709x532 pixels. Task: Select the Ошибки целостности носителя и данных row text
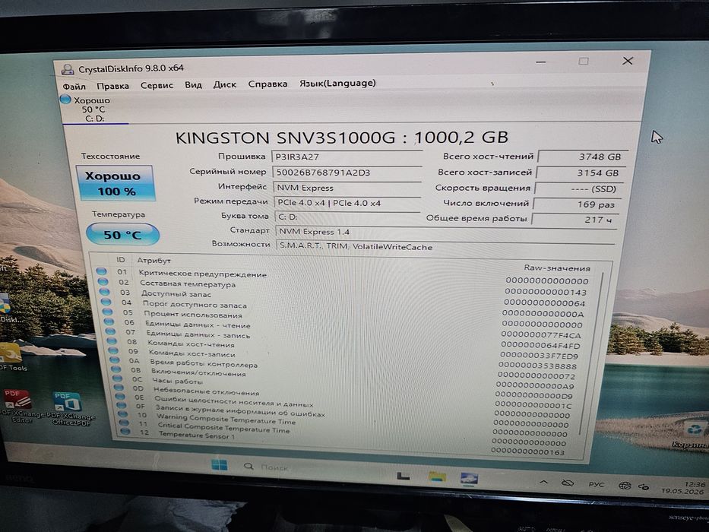tap(234, 401)
